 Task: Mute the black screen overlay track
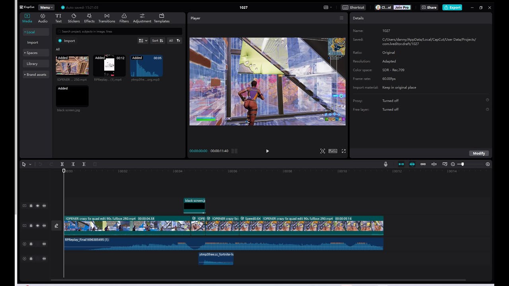[x=44, y=206]
